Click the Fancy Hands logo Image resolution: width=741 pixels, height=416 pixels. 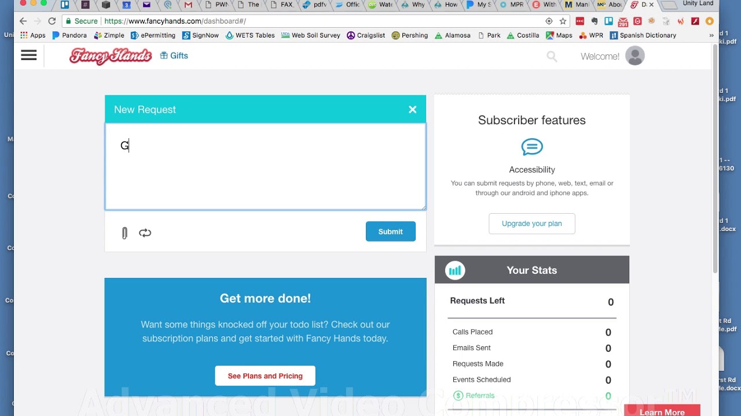[x=111, y=56]
